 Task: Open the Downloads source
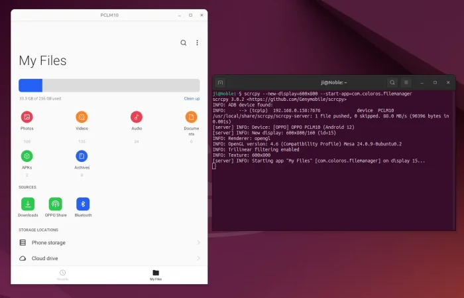pos(28,207)
